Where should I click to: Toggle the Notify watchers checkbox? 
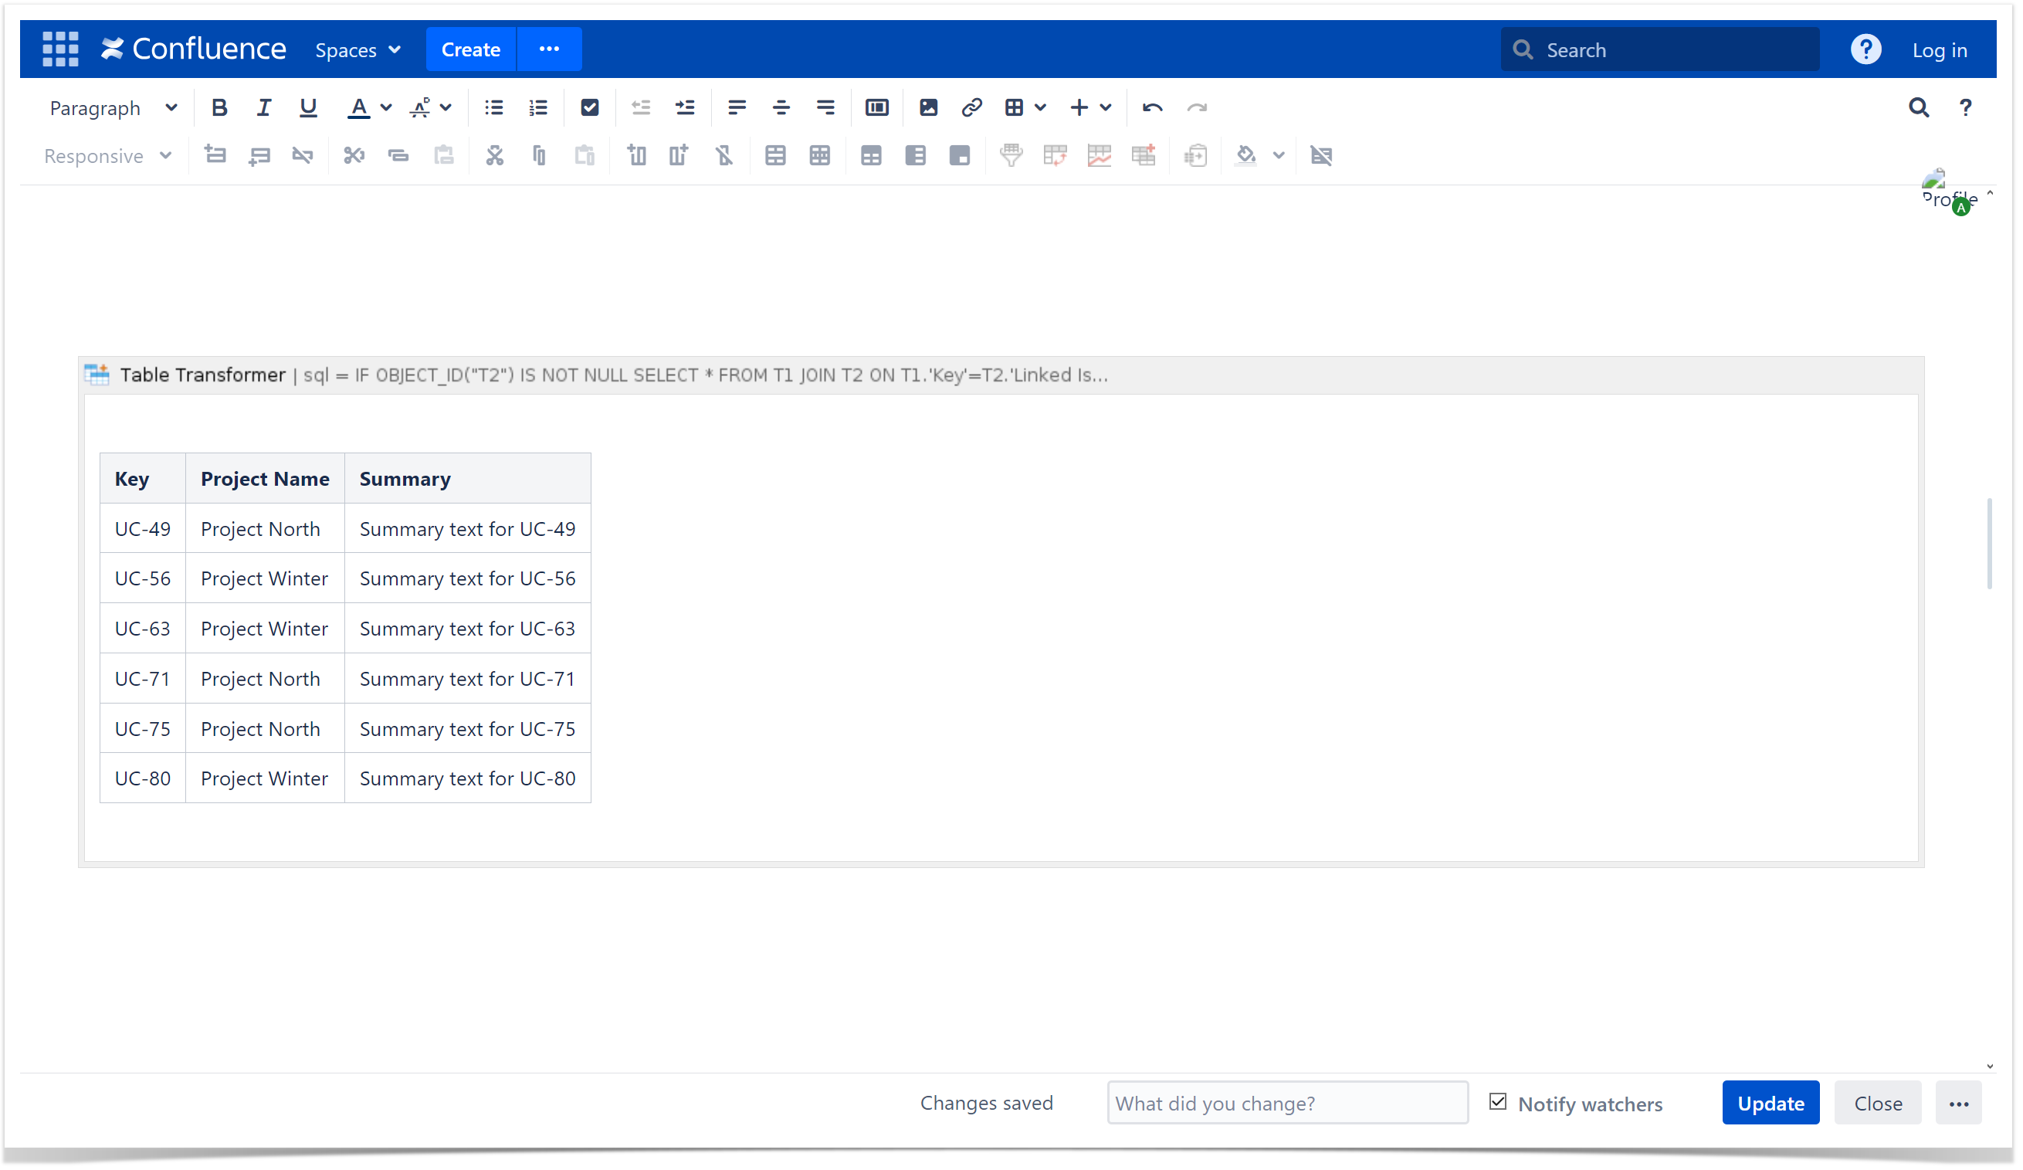(1498, 1102)
